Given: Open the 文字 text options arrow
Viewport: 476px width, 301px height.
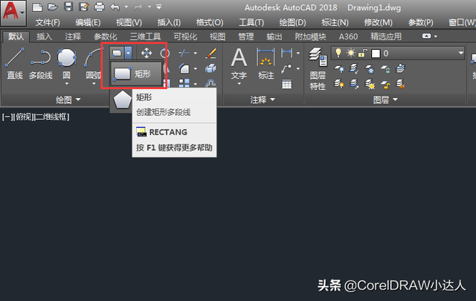Looking at the screenshot, I should click(x=239, y=83).
